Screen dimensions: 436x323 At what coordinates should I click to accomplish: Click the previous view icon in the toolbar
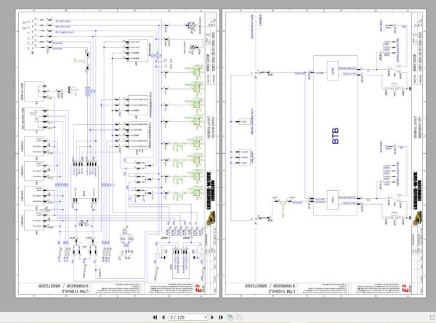pos(230,317)
